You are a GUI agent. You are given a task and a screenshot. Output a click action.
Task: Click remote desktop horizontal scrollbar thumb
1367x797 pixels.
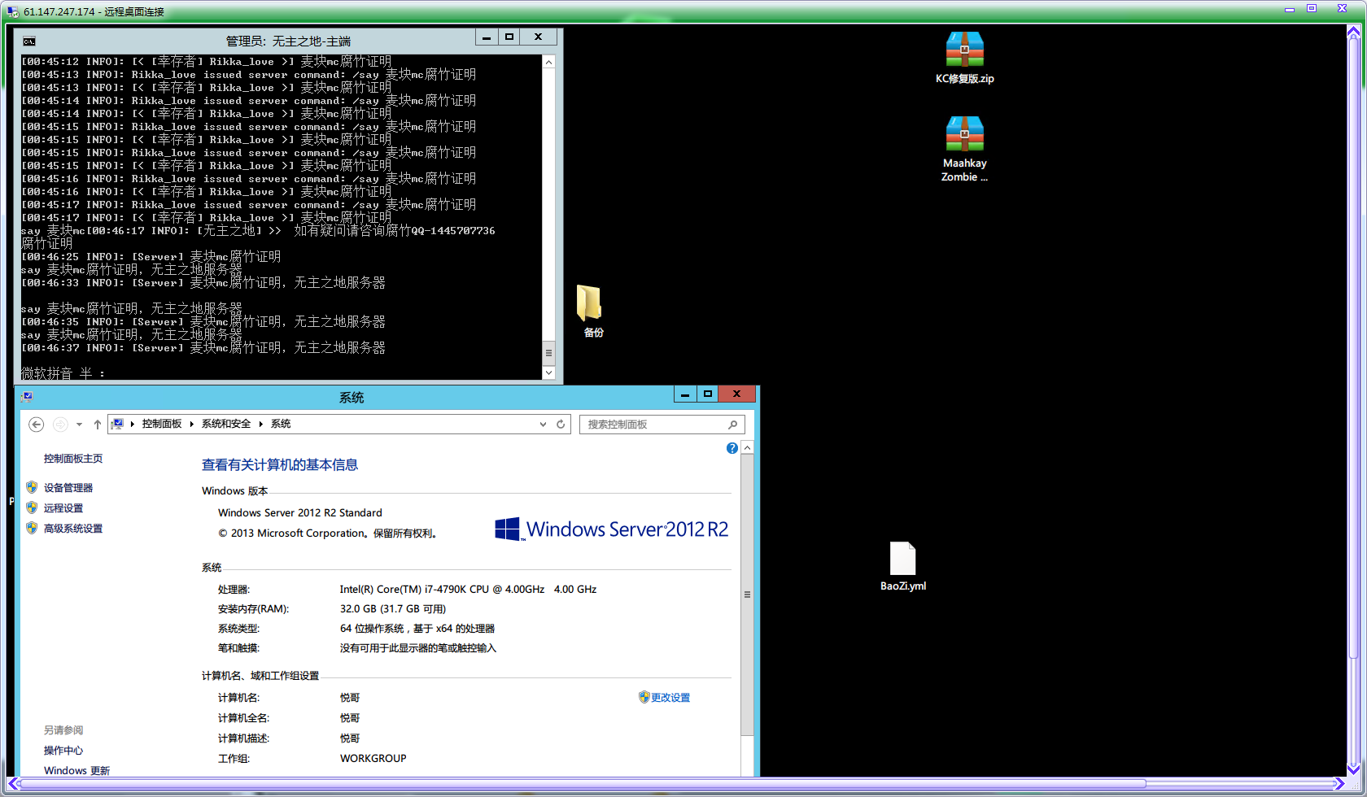(x=583, y=784)
